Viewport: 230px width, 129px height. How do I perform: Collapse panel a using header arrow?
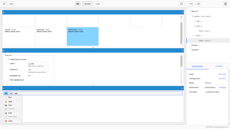coord(182,12)
